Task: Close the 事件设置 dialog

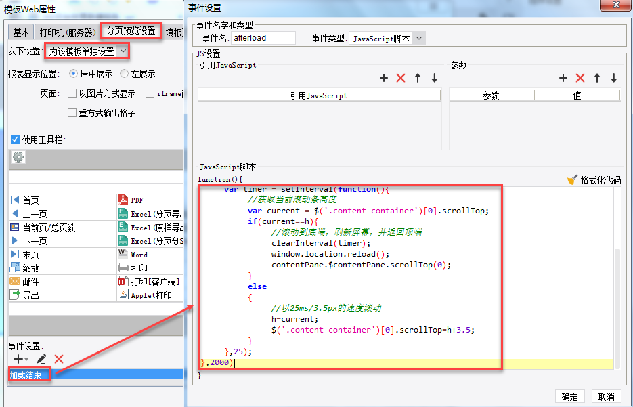Action: point(615,5)
